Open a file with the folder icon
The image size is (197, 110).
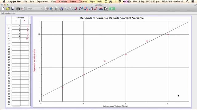(8, 9)
